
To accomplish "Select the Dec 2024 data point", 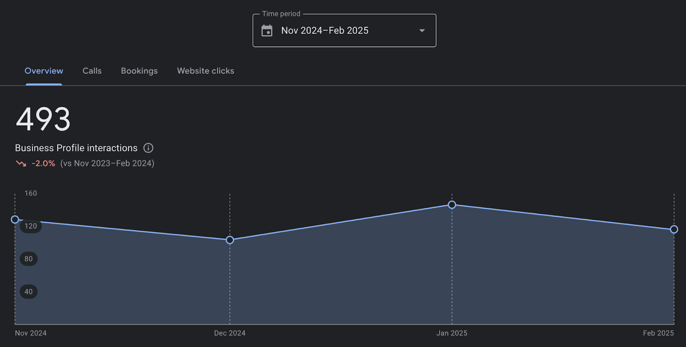I will (230, 240).
